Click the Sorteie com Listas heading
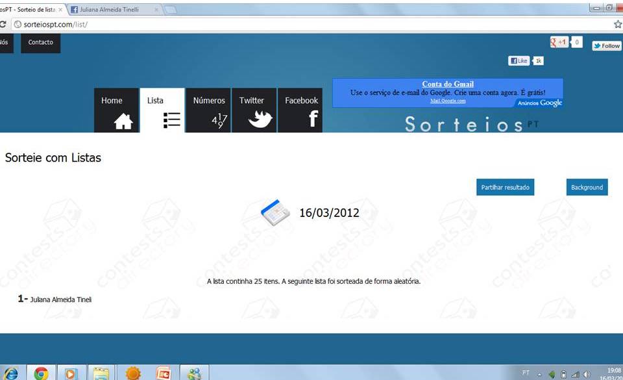623x380 pixels. (x=53, y=158)
